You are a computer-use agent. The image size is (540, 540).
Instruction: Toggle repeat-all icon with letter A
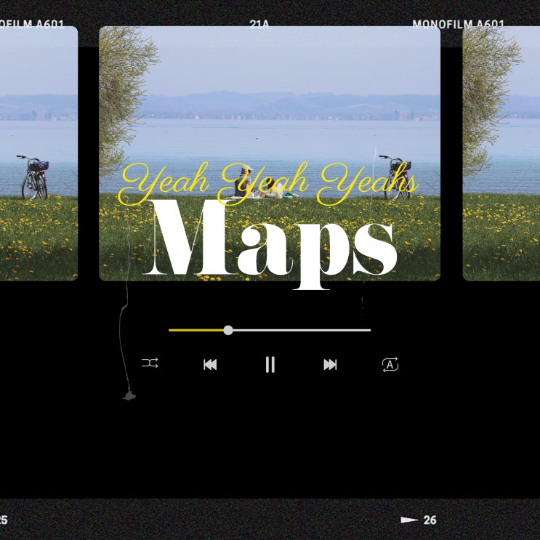[390, 364]
